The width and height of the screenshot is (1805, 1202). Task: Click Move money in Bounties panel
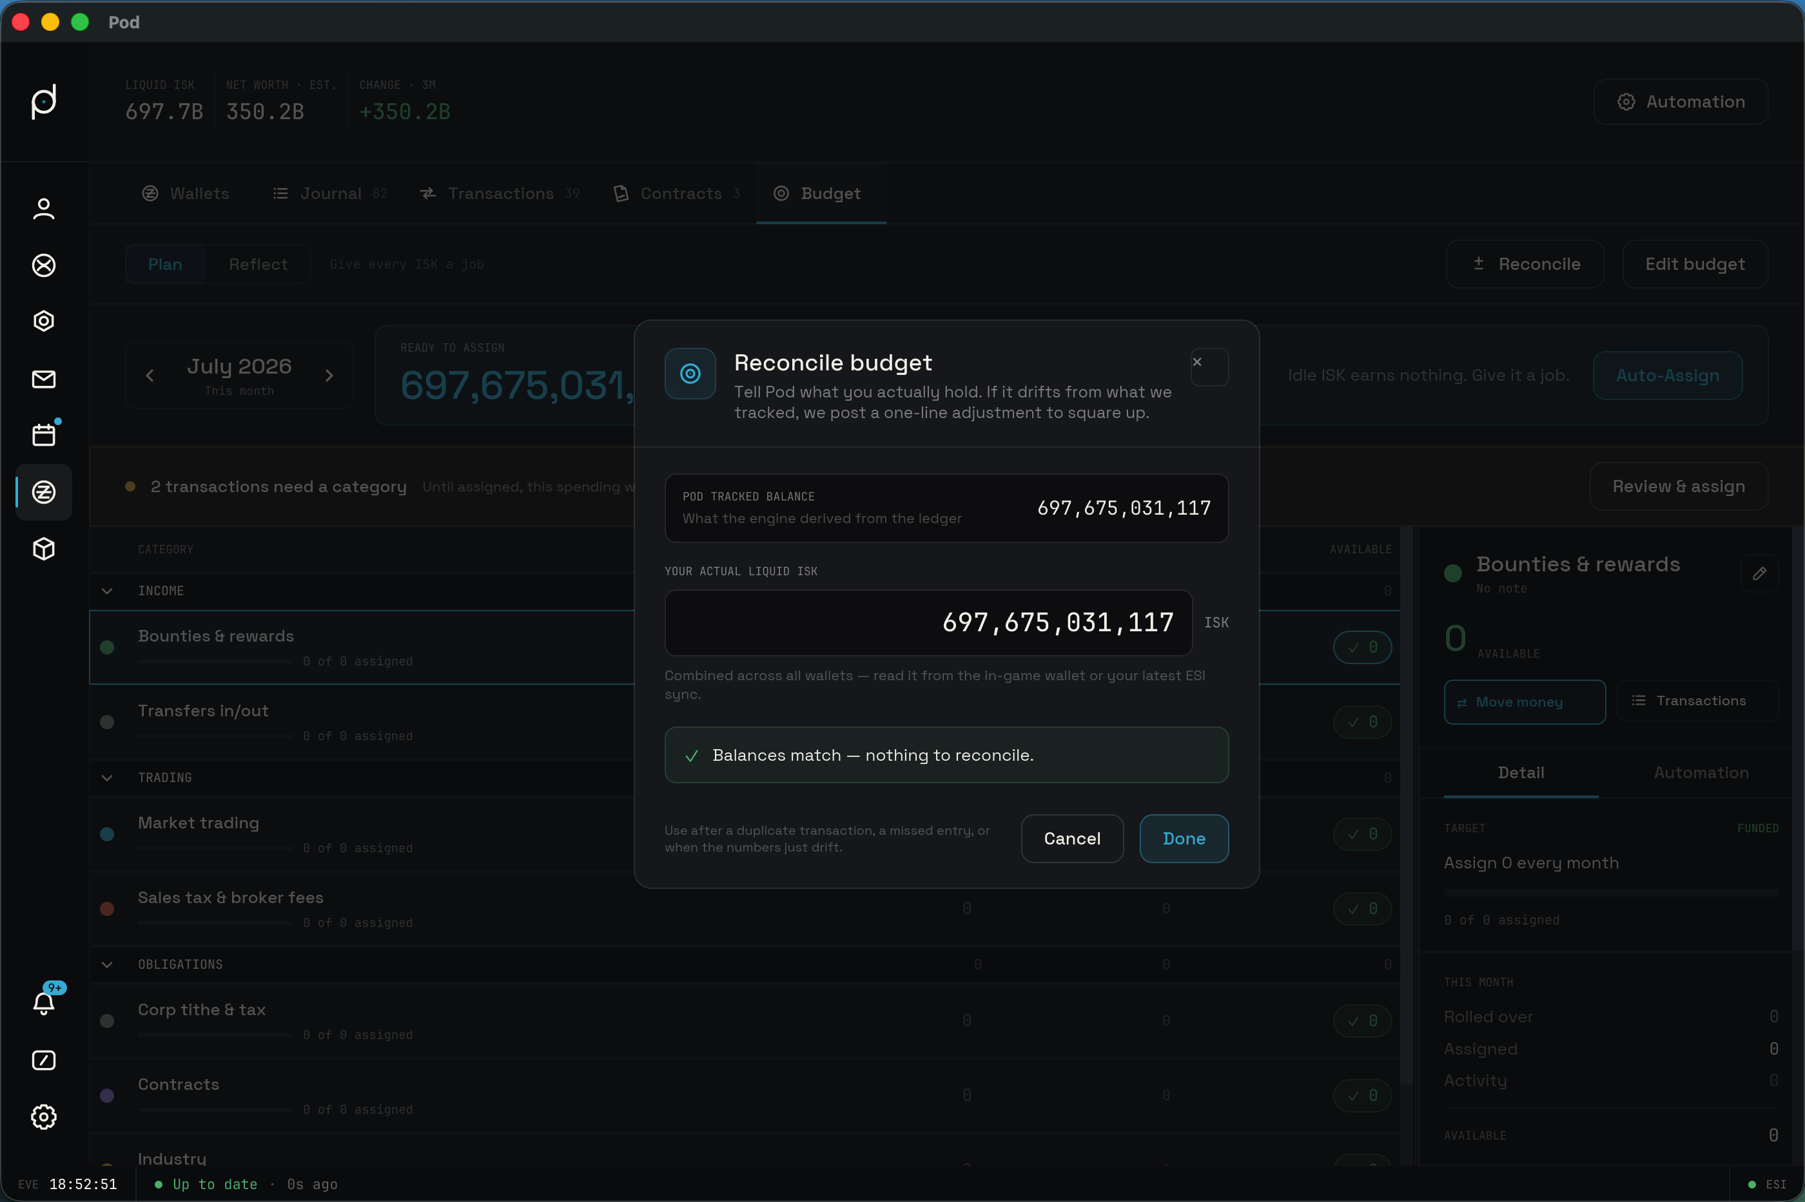tap(1525, 702)
